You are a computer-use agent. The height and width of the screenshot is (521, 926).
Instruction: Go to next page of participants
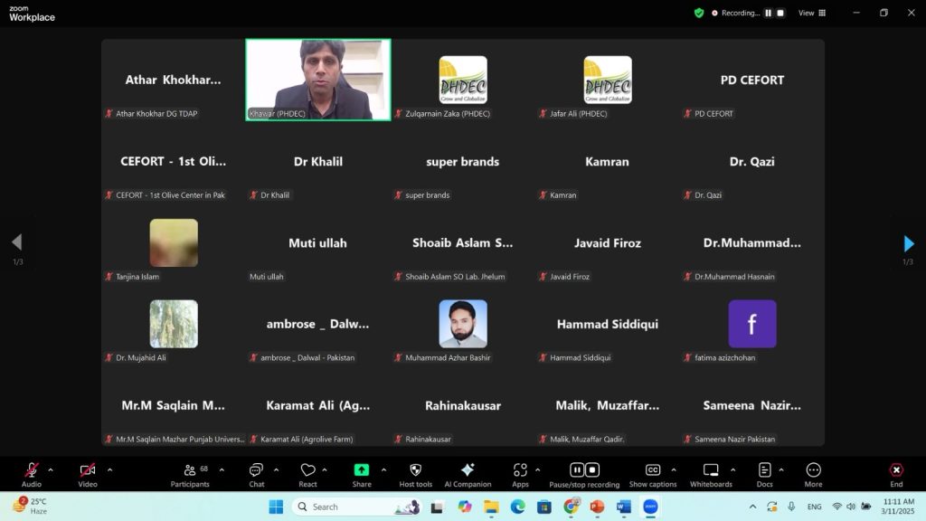click(909, 243)
